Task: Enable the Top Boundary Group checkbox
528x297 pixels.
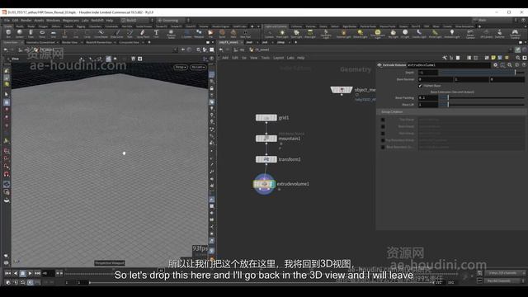Action: coord(383,140)
